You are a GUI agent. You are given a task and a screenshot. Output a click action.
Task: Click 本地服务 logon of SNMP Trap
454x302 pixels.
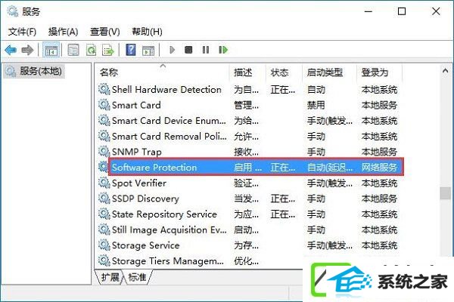coord(379,152)
